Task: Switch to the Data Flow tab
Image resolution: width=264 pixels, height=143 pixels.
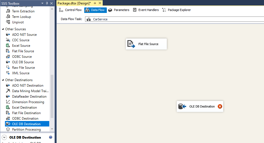Action: tap(95, 10)
